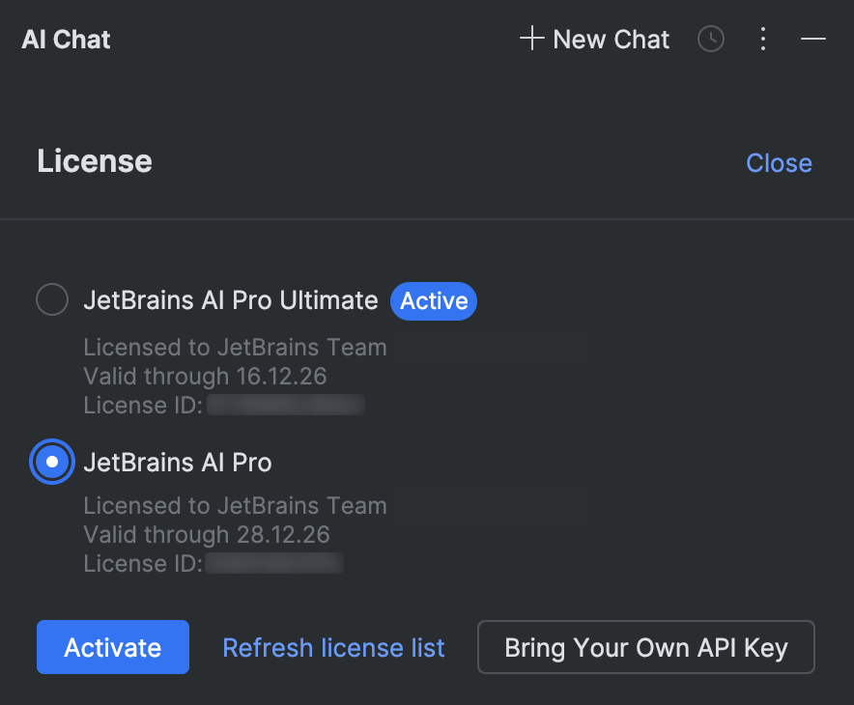Click the AI Chat title
Viewport: 854px width, 705px height.
click(x=65, y=39)
